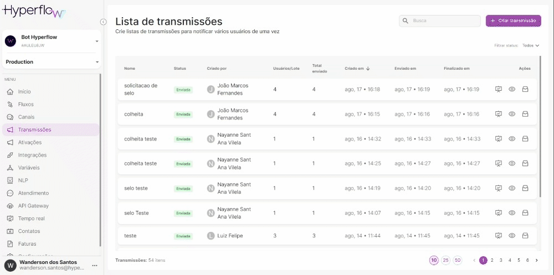Collapse the sidebar with arrow button
This screenshot has width=554, height=275.
coord(103,22)
